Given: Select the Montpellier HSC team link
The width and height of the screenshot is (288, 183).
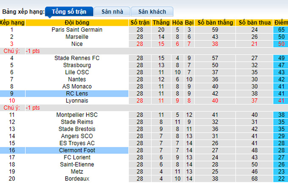Looking at the screenshot, I should click(77, 115).
